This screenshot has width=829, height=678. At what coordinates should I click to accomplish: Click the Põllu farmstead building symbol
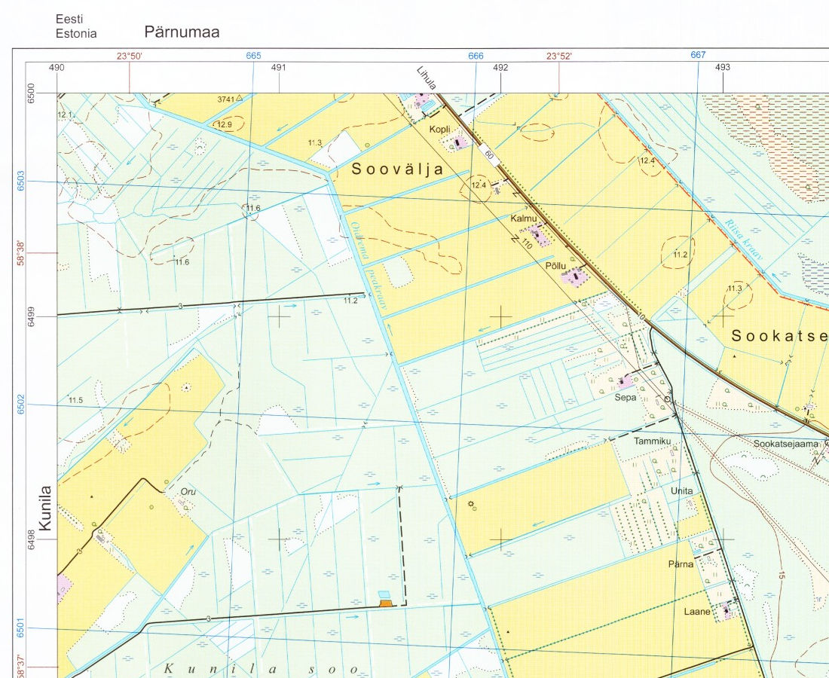pos(577,278)
